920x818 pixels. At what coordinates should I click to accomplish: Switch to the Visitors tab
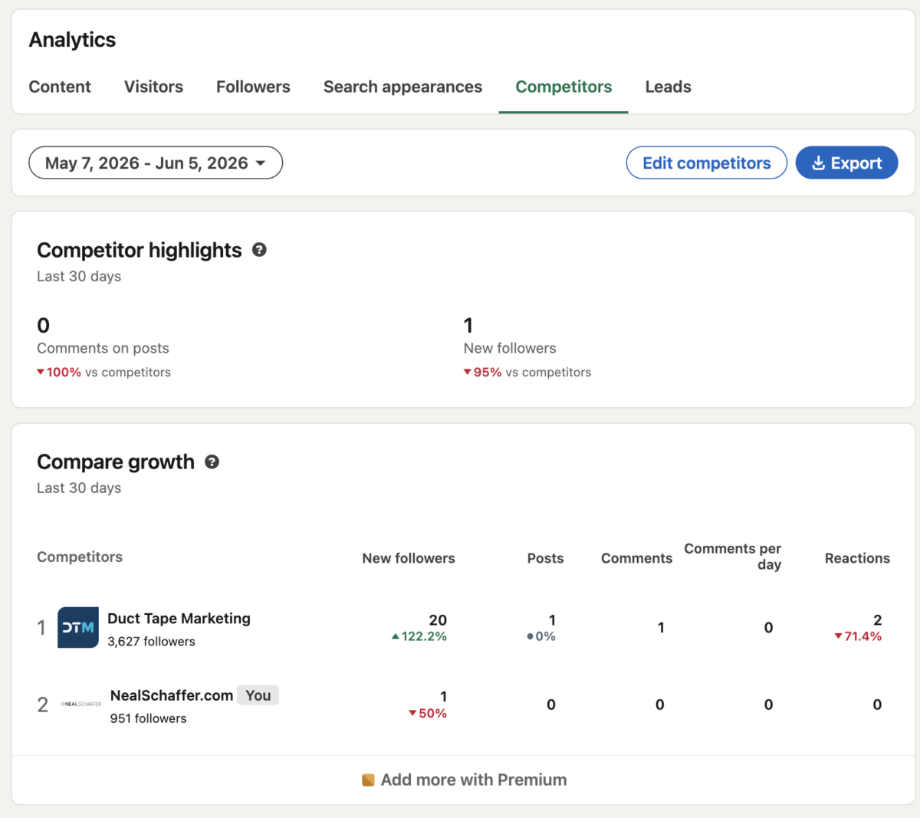pyautogui.click(x=153, y=87)
